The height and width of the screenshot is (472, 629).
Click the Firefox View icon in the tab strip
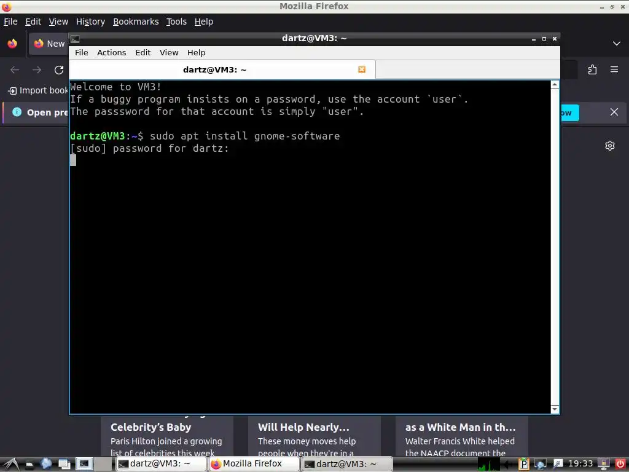point(12,44)
